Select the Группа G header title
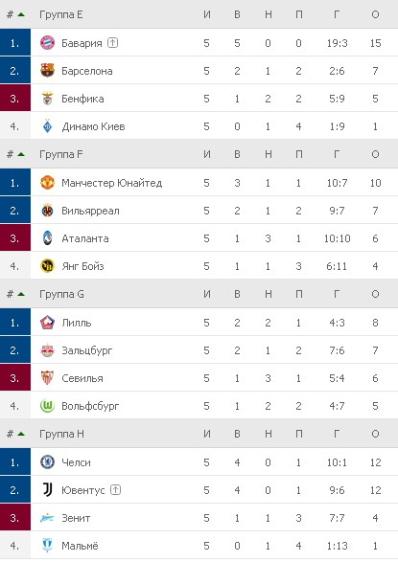Image resolution: width=398 pixels, height=562 pixels. (x=61, y=294)
